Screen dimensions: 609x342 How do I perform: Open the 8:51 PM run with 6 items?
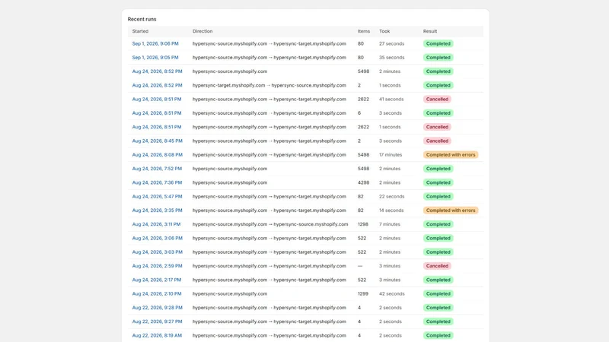coord(157,113)
